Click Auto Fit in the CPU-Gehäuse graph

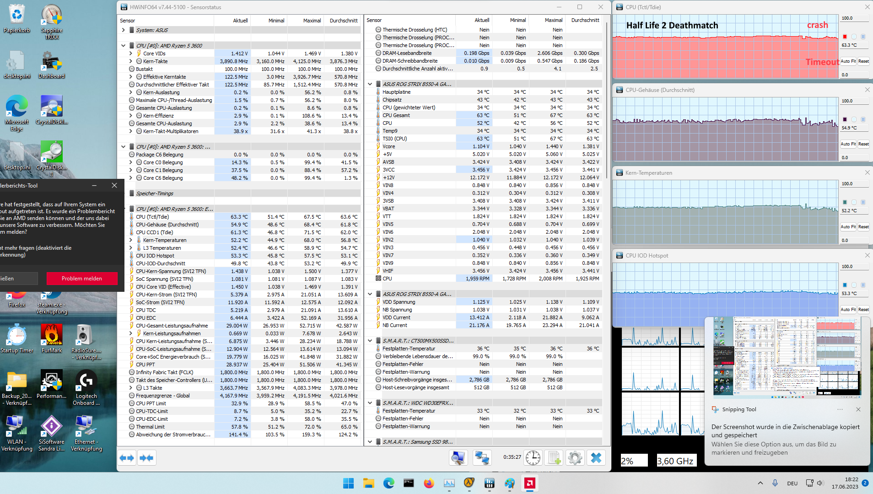(x=848, y=144)
